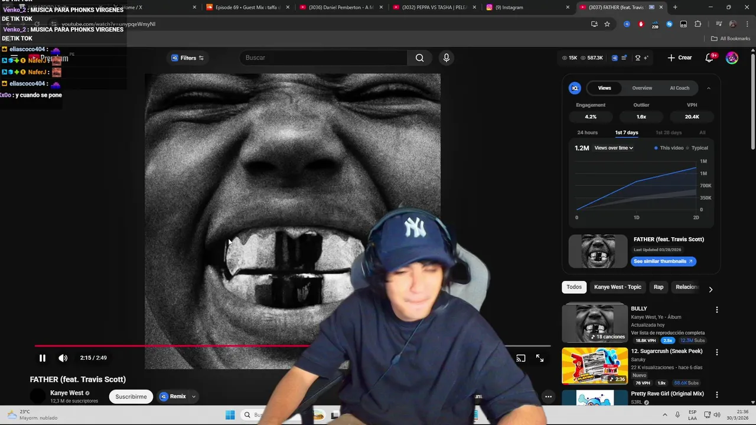Screen dimensions: 756x425
Task: Open the Views over time dropdown
Action: tap(614, 148)
